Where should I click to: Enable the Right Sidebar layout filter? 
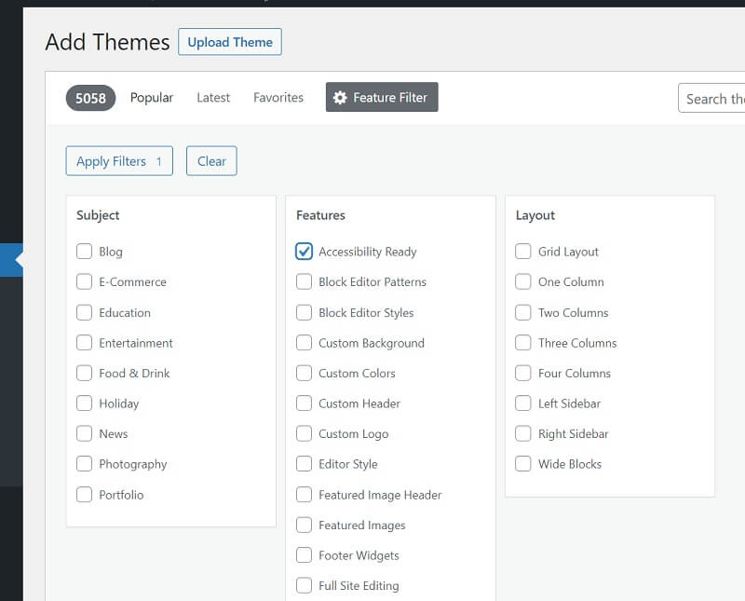pos(523,433)
